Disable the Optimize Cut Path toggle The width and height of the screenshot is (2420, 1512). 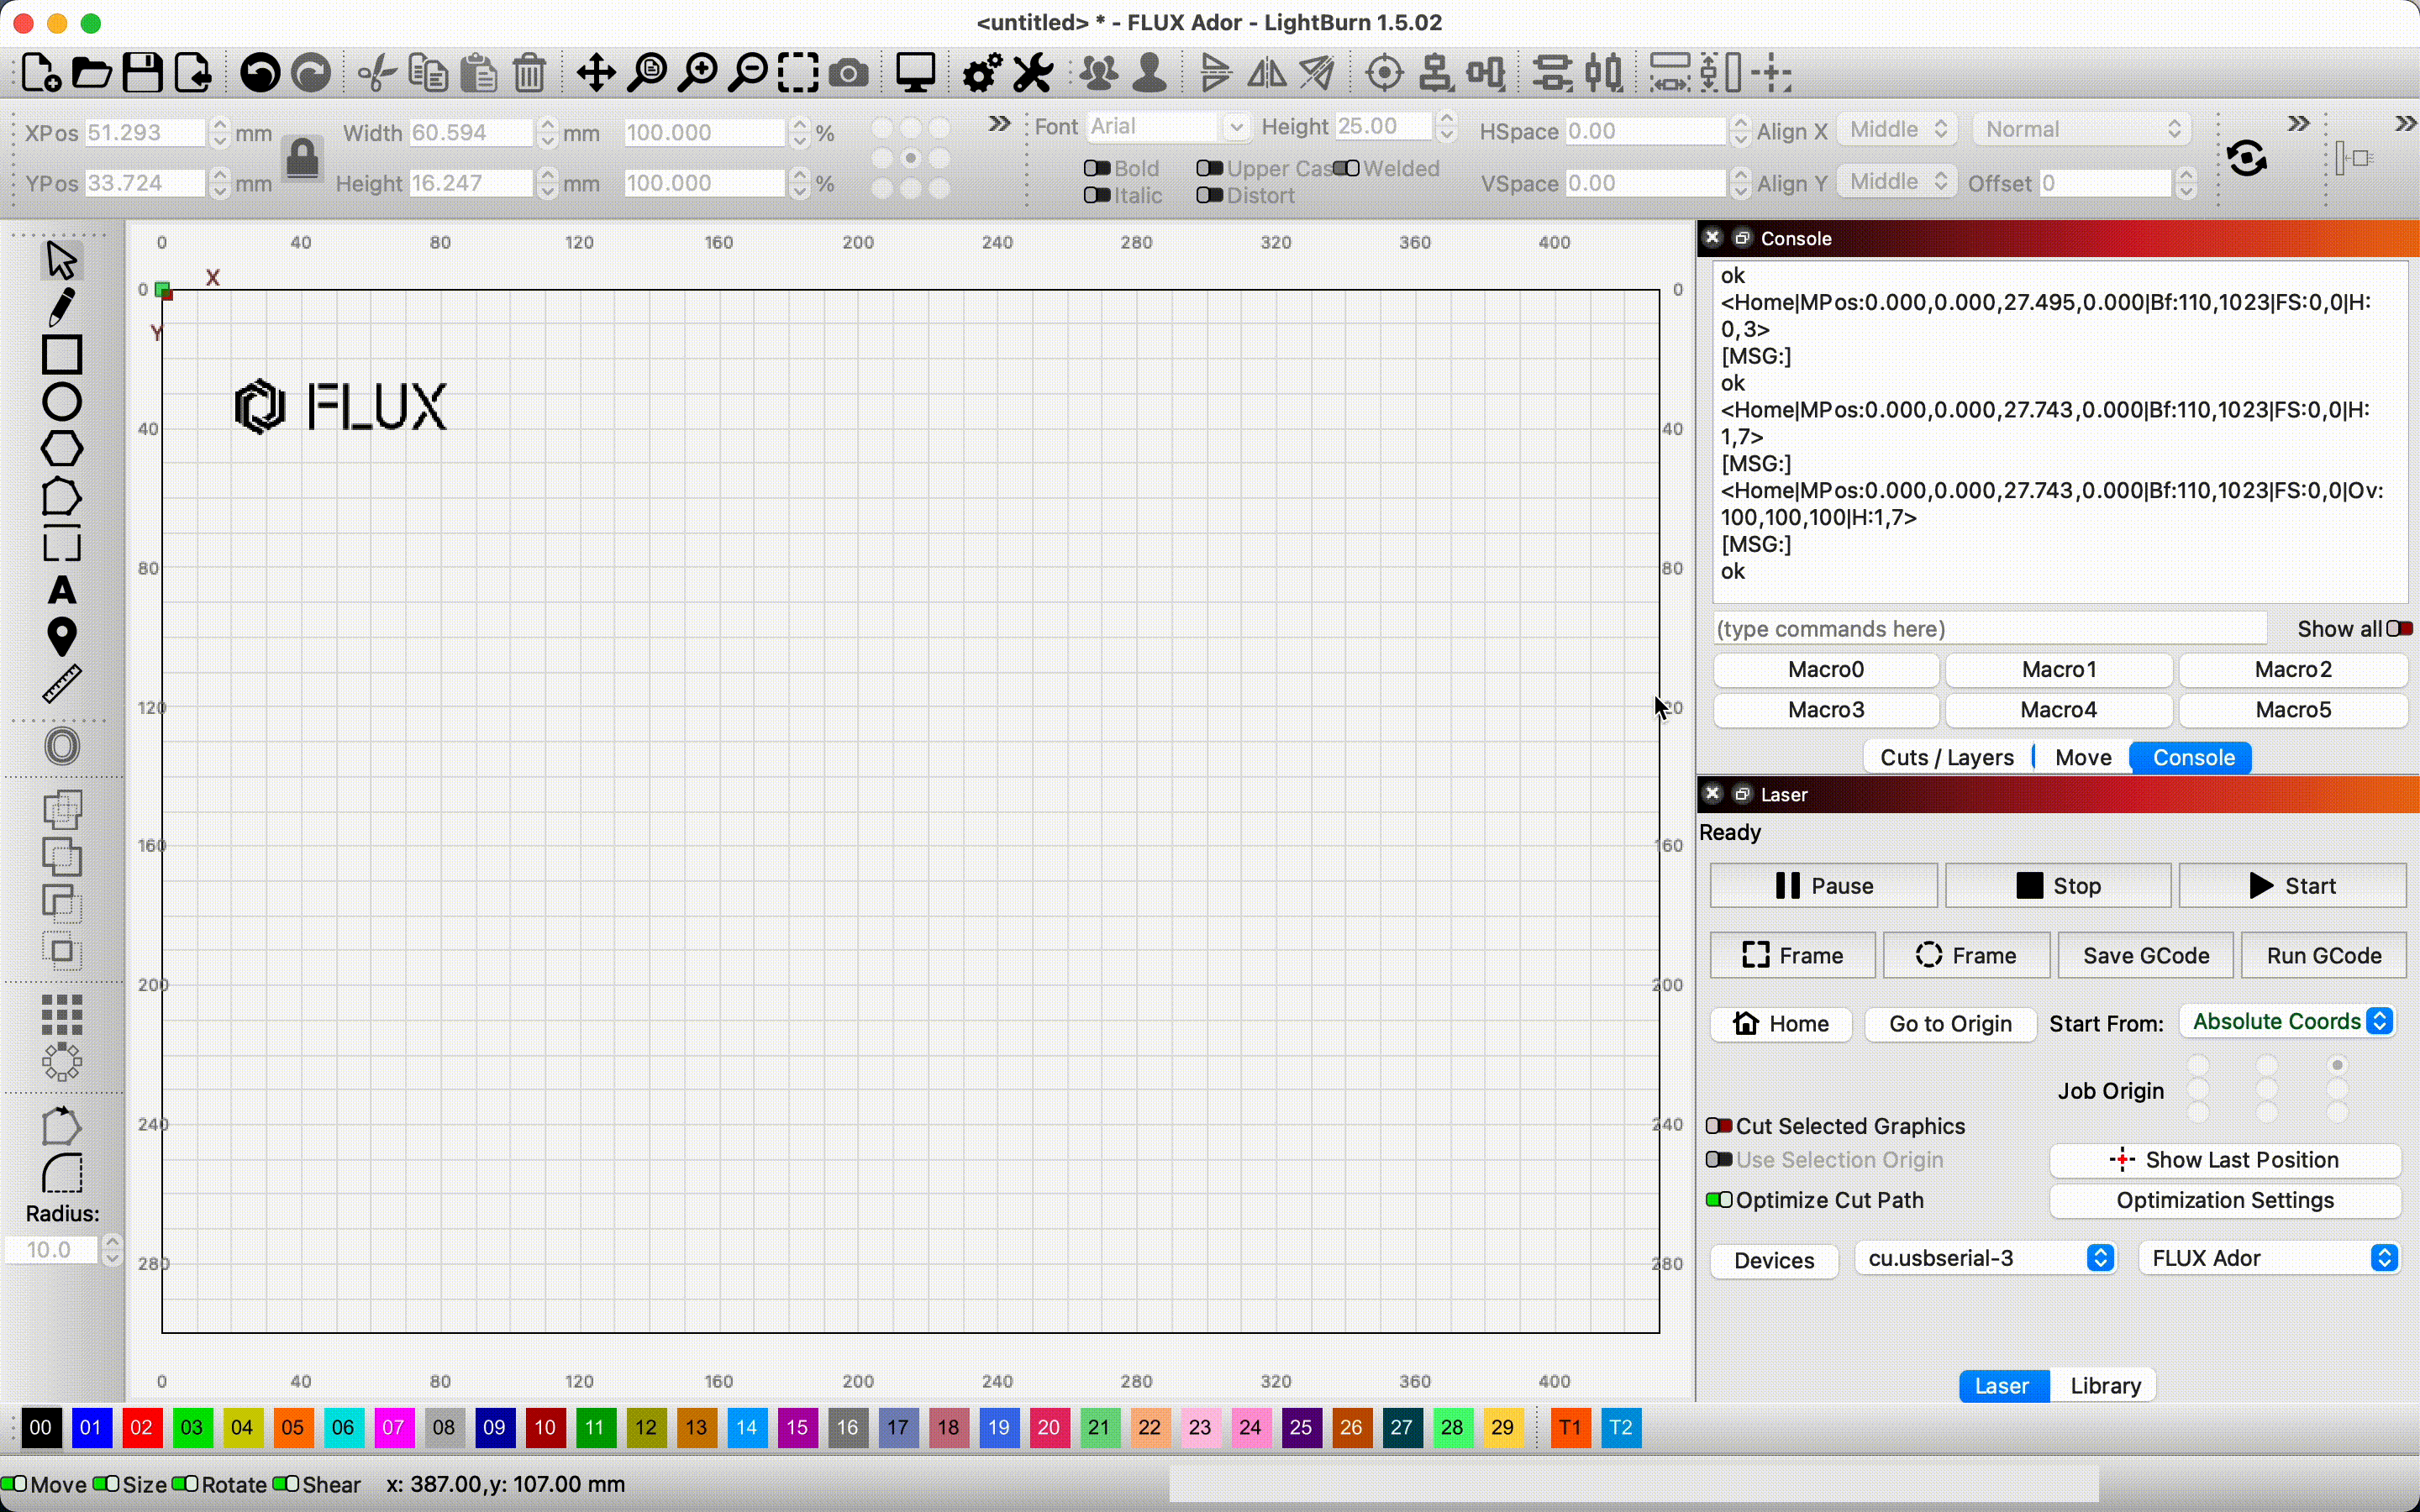point(1719,1200)
